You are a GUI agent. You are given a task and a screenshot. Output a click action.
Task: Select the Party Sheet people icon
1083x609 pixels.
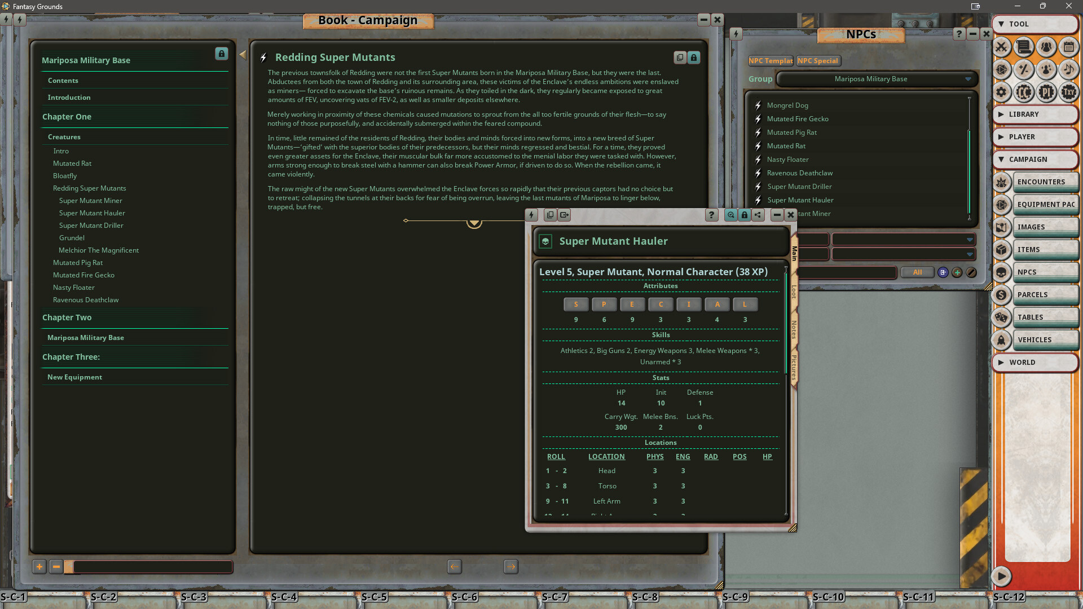1046,47
